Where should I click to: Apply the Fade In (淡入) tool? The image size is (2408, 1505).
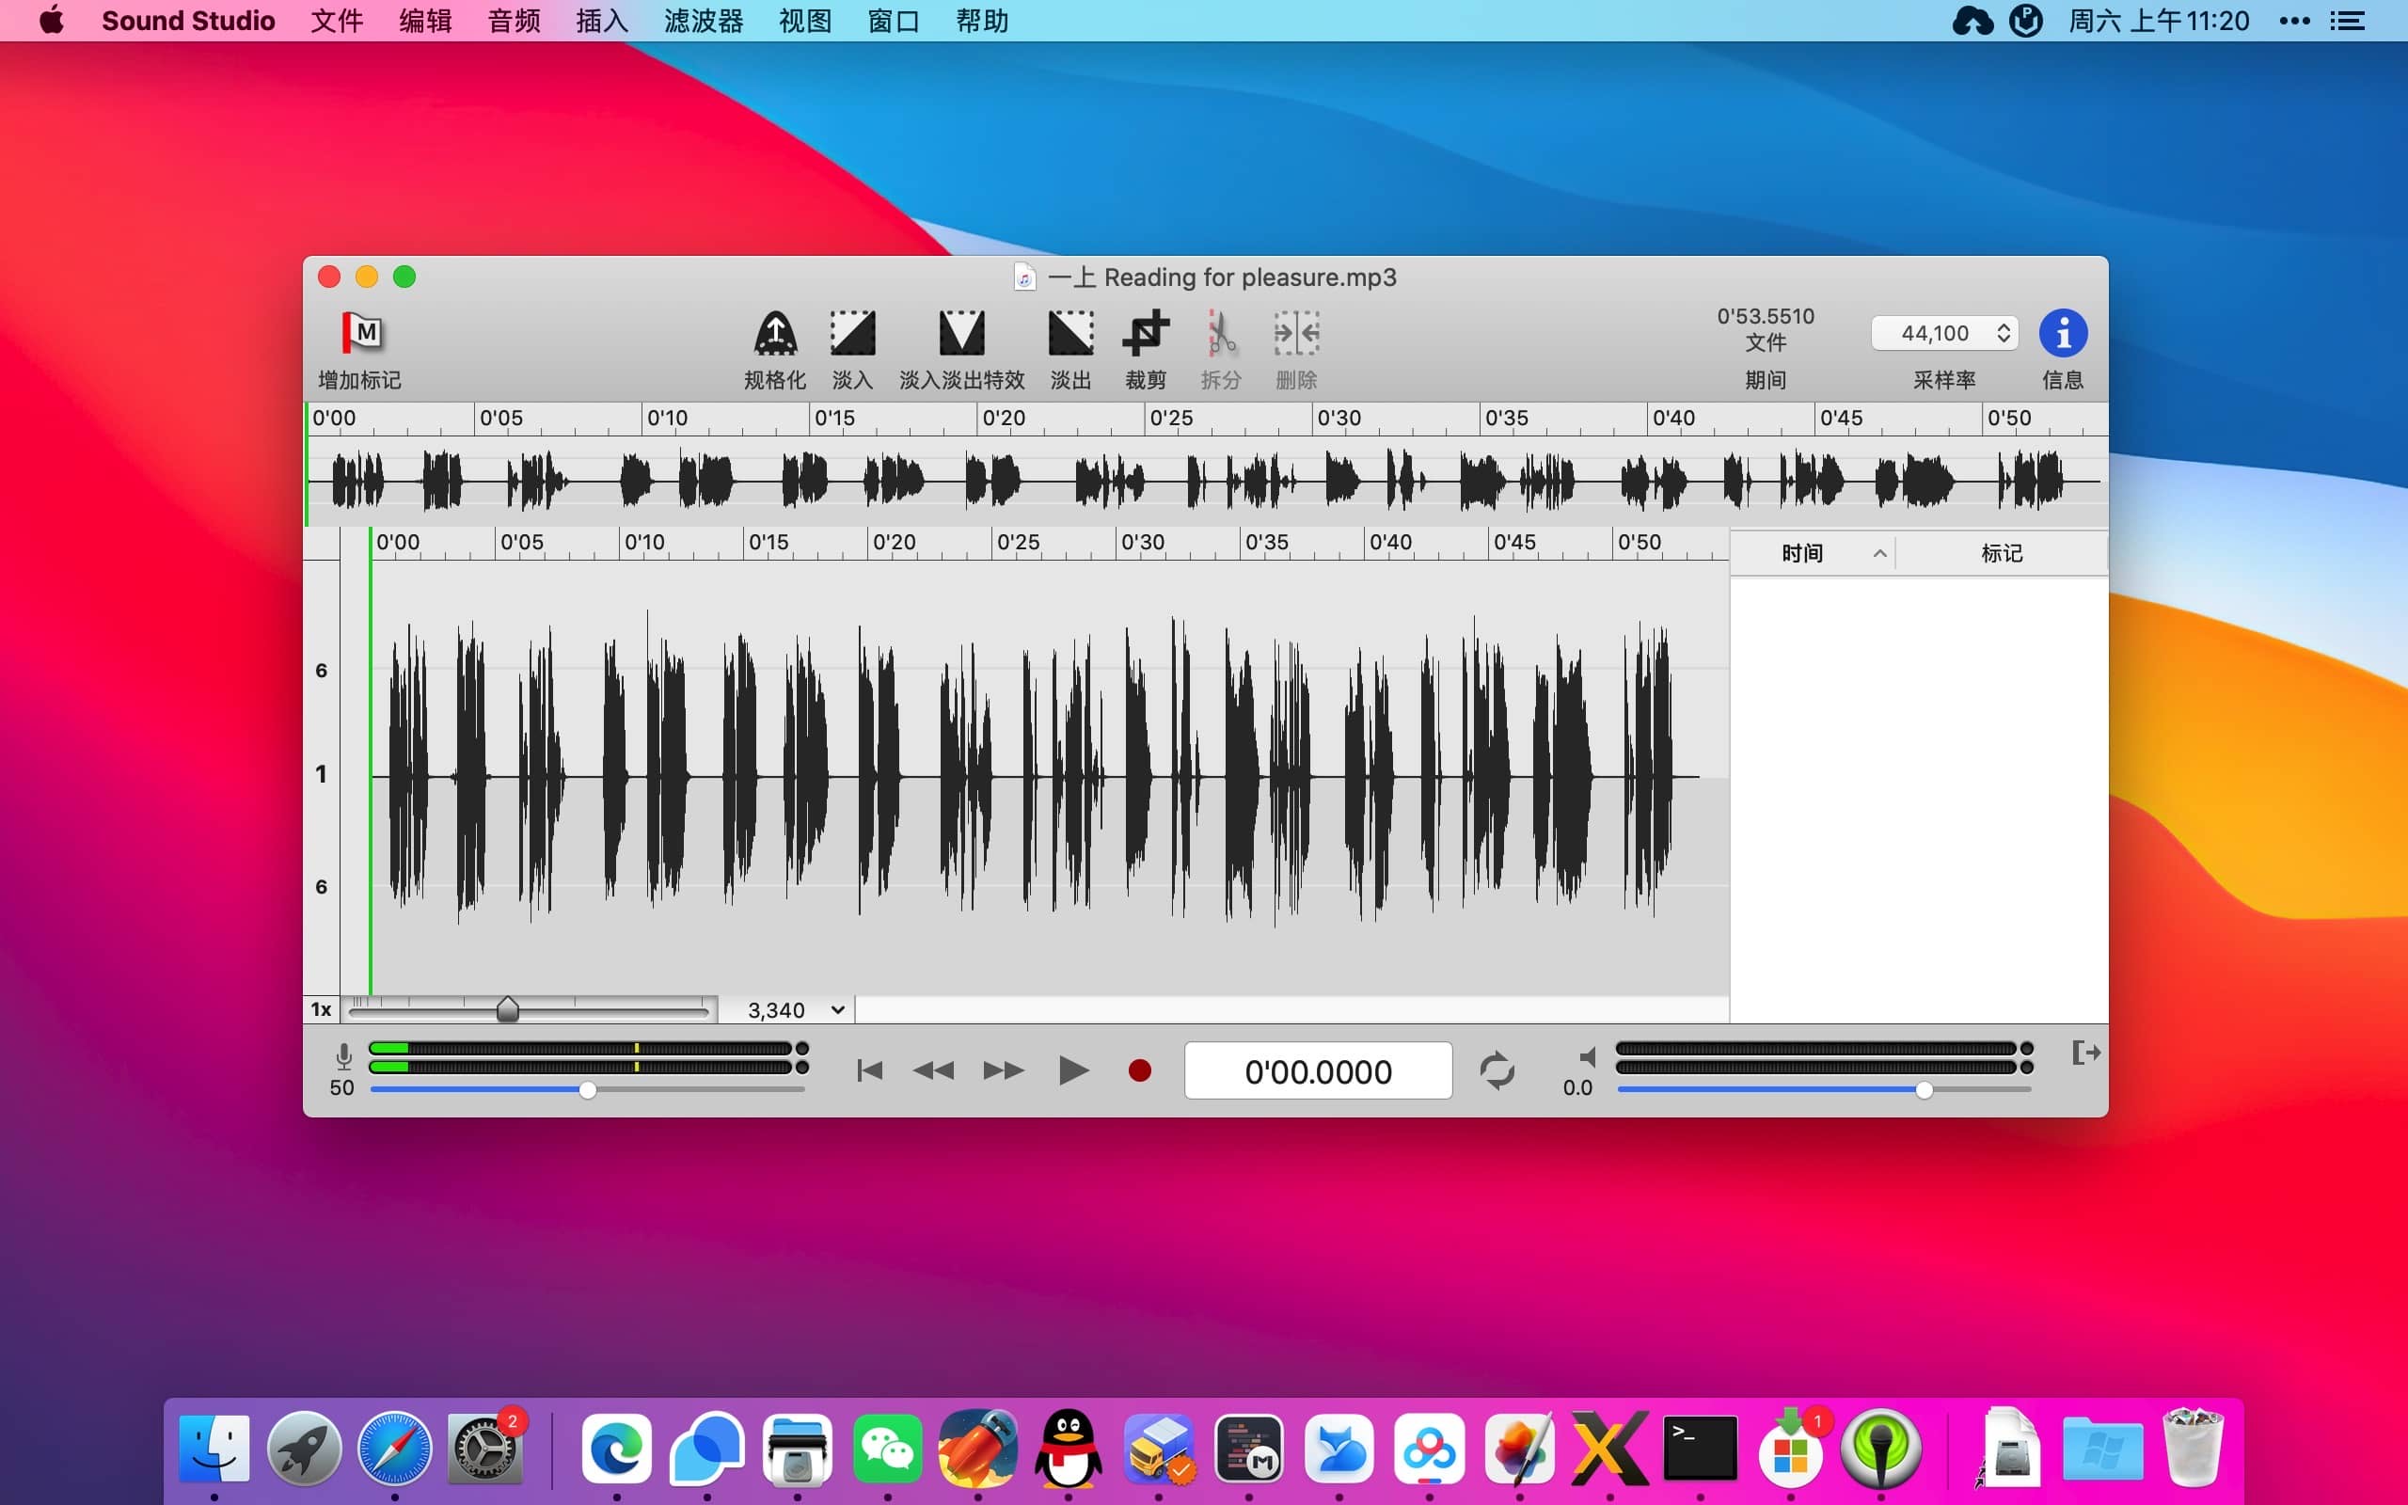(x=852, y=332)
